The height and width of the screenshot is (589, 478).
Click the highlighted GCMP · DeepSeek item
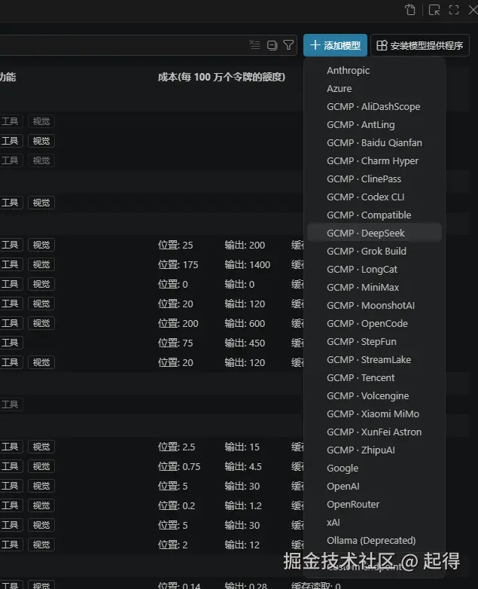pyautogui.click(x=374, y=233)
